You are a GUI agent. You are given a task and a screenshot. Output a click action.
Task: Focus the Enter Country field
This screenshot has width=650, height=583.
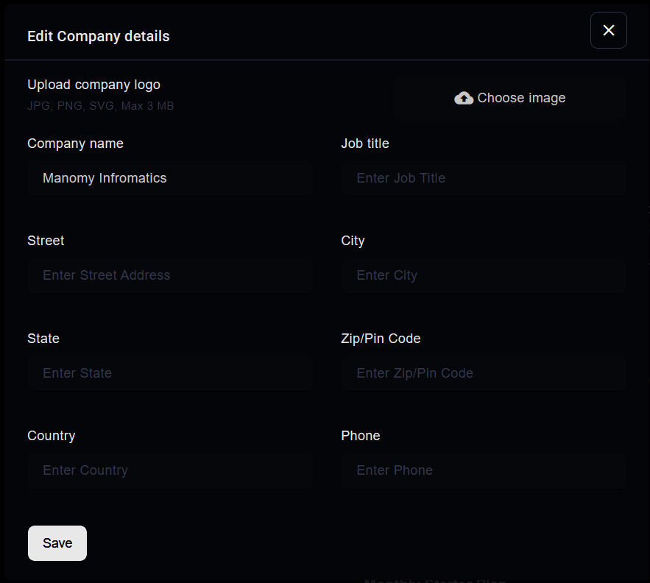tap(170, 470)
